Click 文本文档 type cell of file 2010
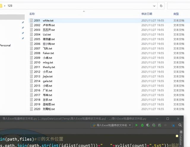The height and width of the screenshot is (147, 190). tap(179, 63)
